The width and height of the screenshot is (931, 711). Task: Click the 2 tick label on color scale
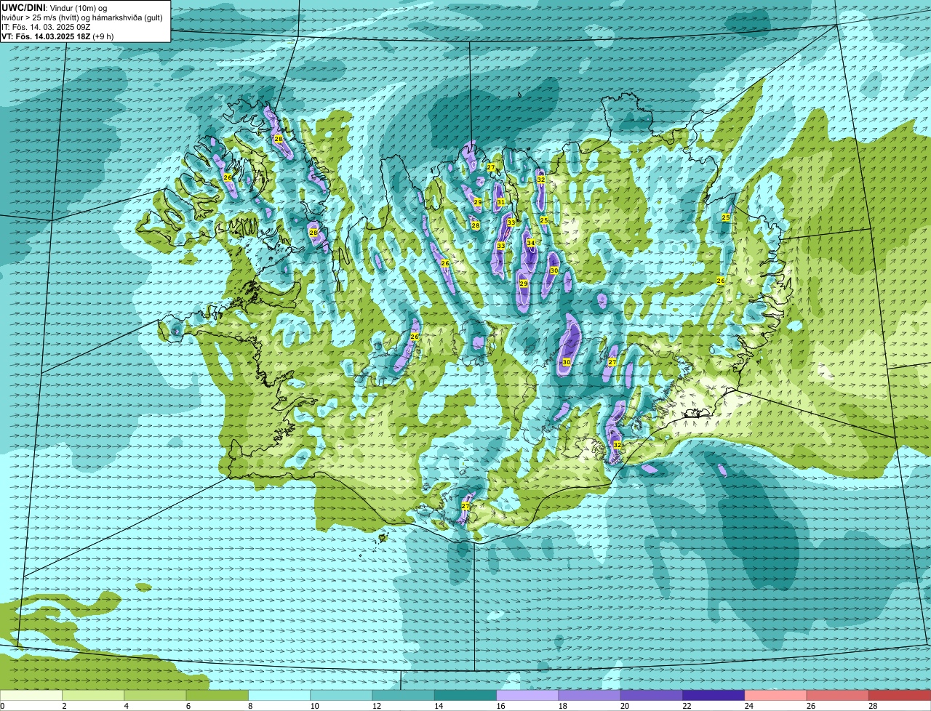coord(64,706)
